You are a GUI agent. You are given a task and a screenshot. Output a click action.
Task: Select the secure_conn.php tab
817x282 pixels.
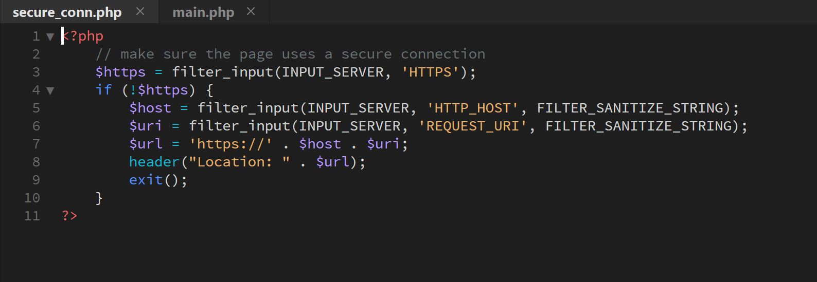point(67,12)
